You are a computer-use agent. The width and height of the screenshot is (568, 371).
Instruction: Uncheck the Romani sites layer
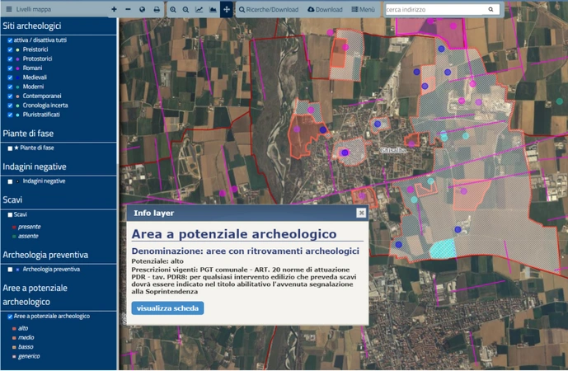(x=10, y=68)
